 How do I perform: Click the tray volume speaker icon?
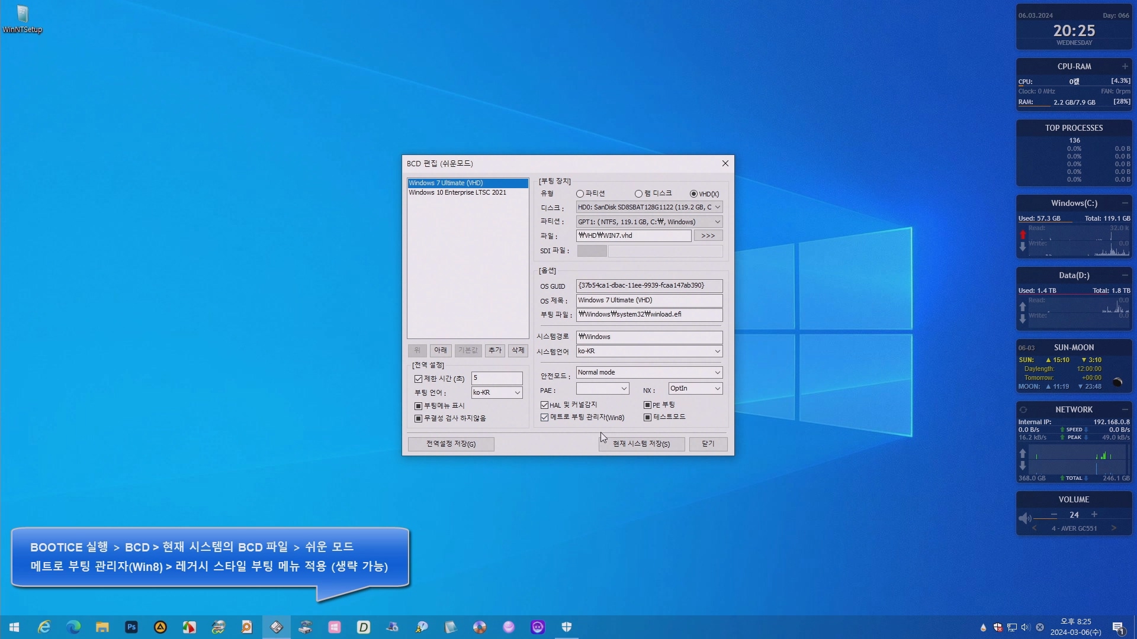pyautogui.click(x=1026, y=627)
